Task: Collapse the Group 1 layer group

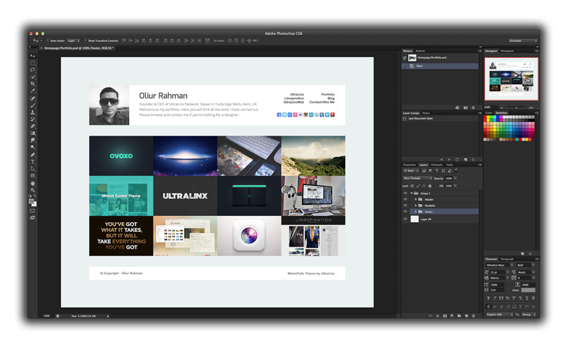Action: pyautogui.click(x=411, y=193)
